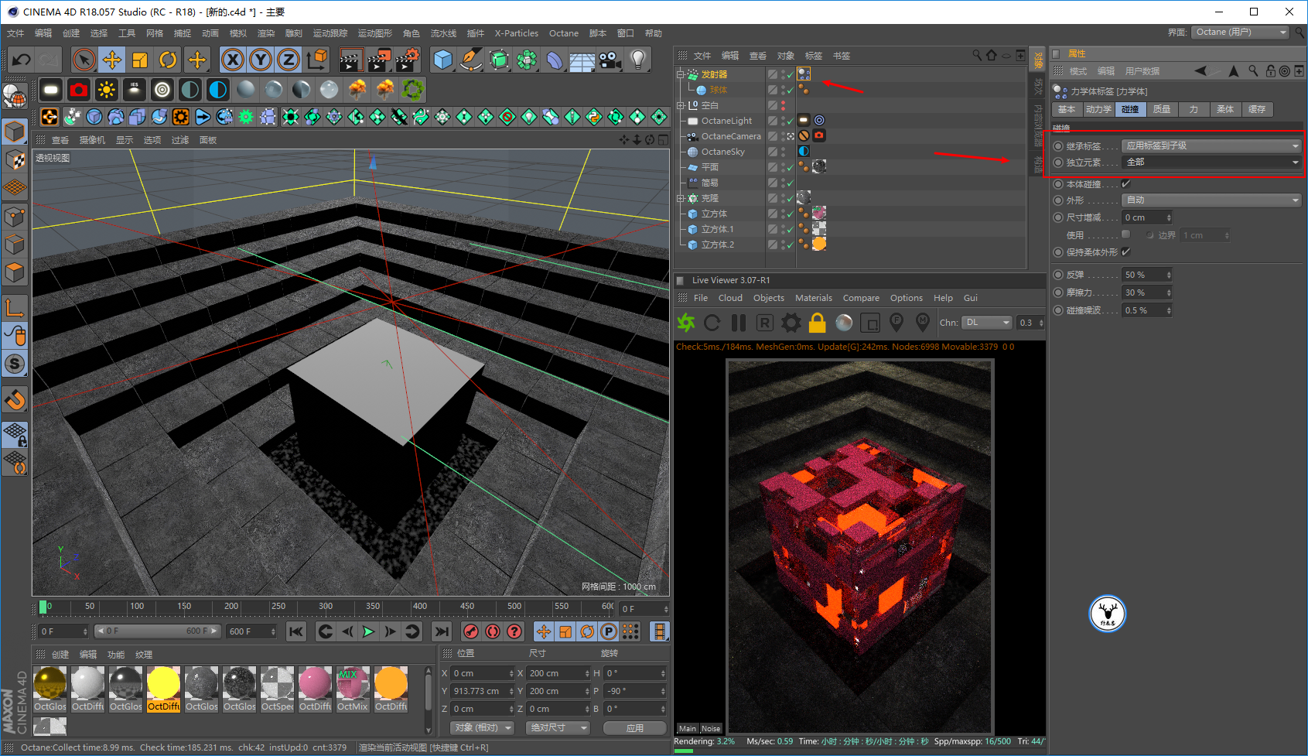Click the Y position field 913.773 cm
The width and height of the screenshot is (1308, 756).
pos(481,691)
